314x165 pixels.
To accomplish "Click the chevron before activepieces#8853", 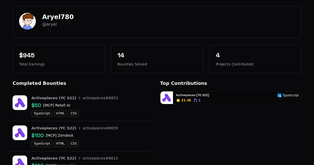I will 80,98.
